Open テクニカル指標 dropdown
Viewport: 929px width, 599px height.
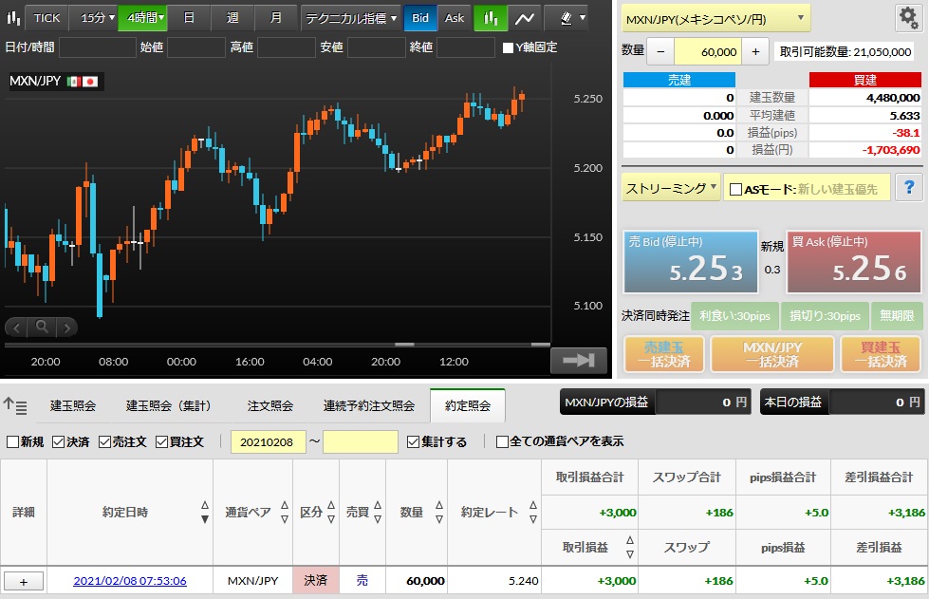[x=350, y=18]
